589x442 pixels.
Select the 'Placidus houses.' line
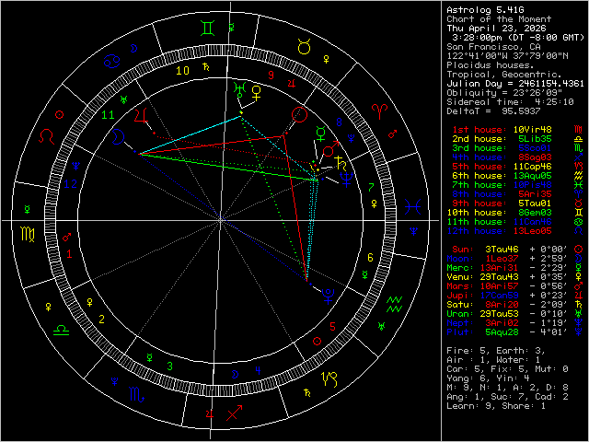tap(491, 65)
